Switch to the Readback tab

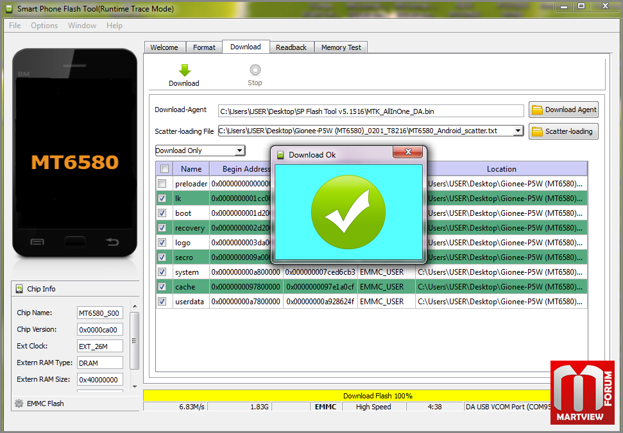291,47
